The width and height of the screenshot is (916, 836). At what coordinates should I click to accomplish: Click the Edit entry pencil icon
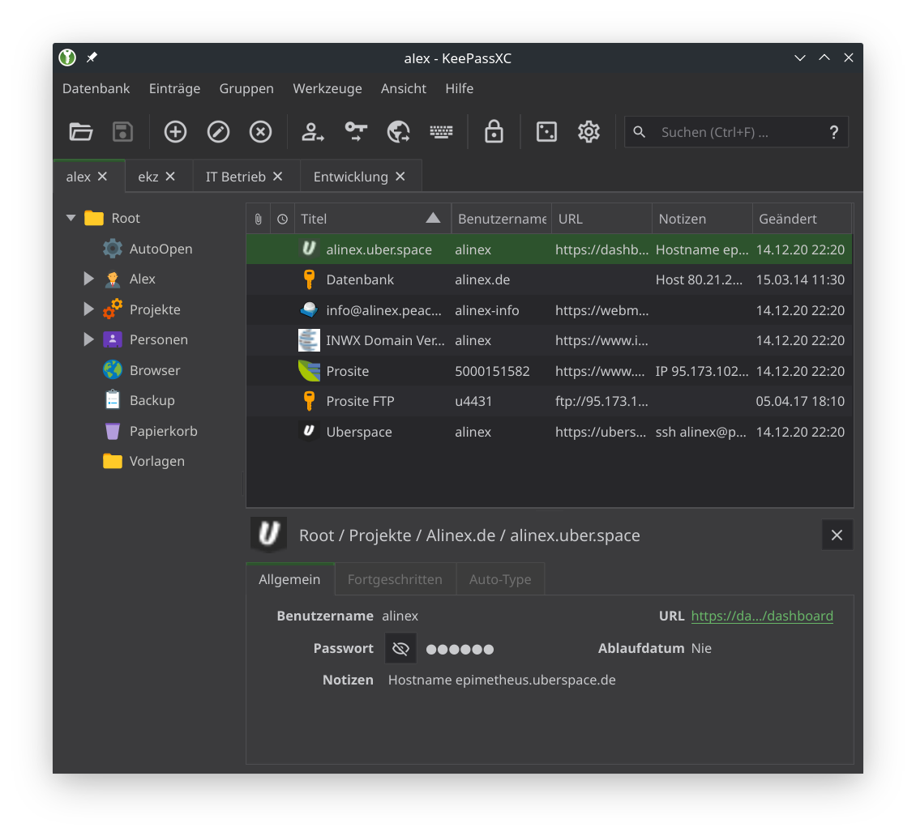click(x=218, y=132)
